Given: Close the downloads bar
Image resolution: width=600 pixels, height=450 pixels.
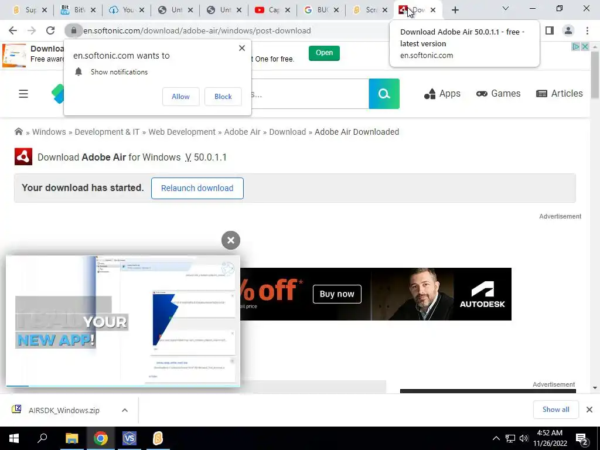Looking at the screenshot, I should tap(589, 410).
